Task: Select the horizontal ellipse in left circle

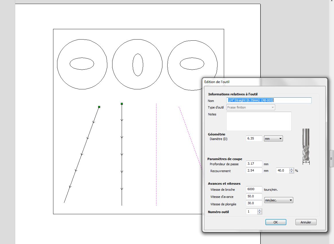Action: (x=82, y=64)
